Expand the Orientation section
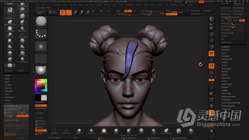The image size is (249, 140). [9, 97]
